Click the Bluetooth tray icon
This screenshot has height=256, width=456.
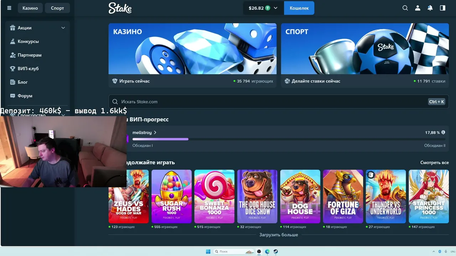(x=440, y=251)
